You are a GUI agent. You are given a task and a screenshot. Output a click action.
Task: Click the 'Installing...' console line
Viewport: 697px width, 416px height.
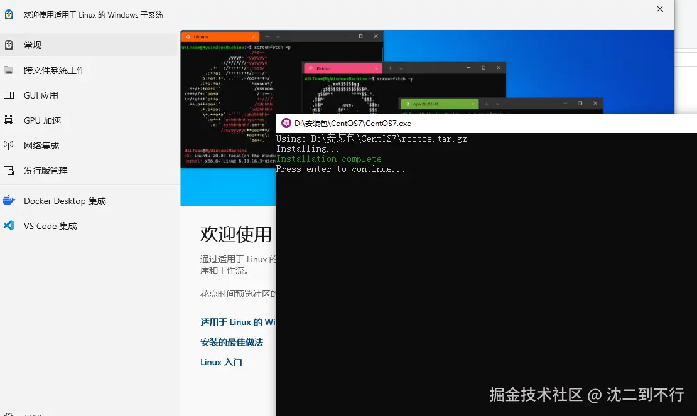click(x=308, y=149)
